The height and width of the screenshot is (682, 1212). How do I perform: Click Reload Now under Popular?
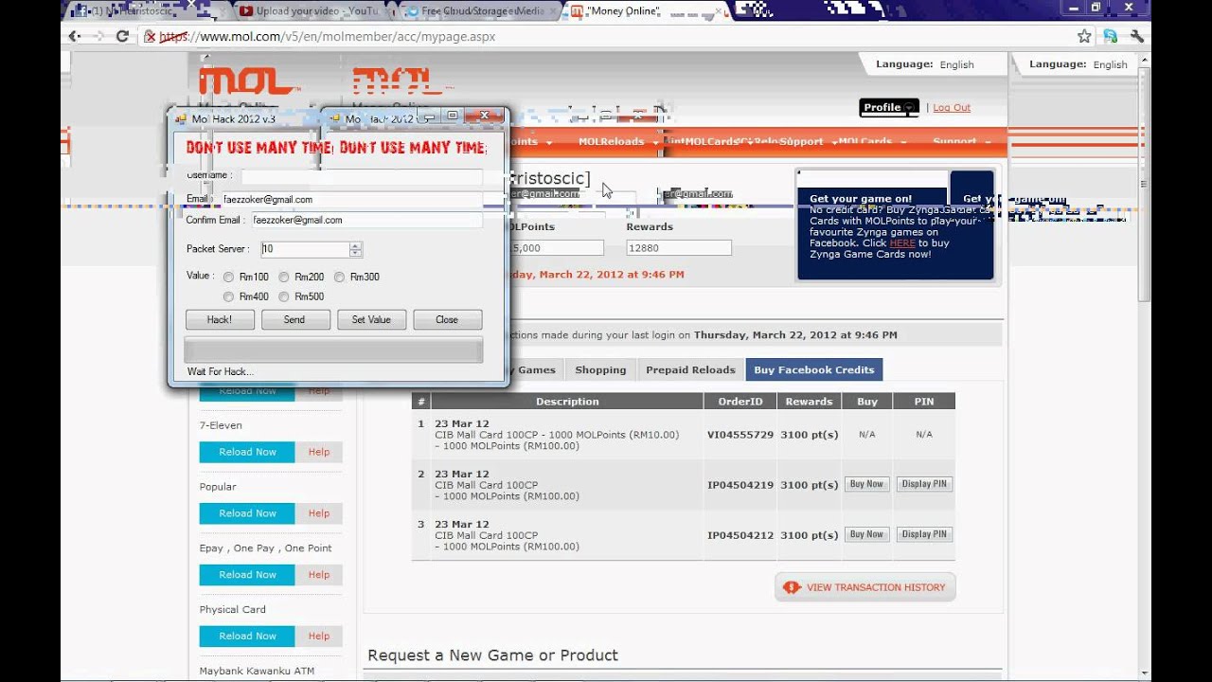pos(247,513)
